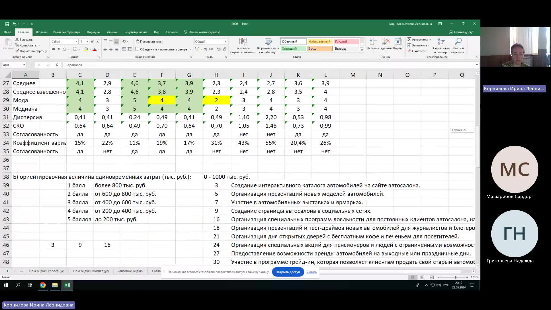Open Sort and Filter (Сортировка и фильтр)
551x310 pixels.
point(441,46)
